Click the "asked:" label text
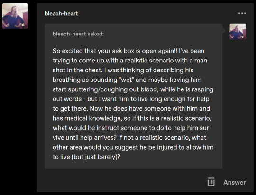Screen dimensions: 256x195 95,34
